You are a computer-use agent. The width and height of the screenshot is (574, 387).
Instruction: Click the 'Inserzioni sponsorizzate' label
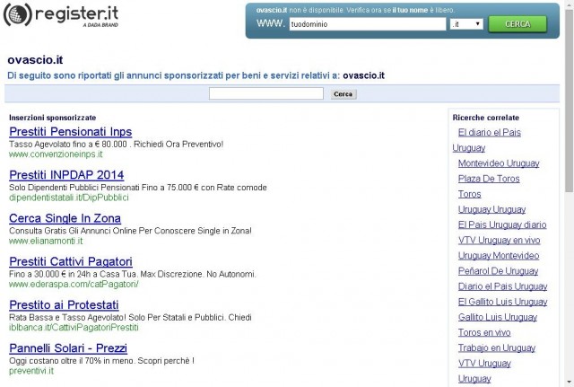(x=52, y=118)
